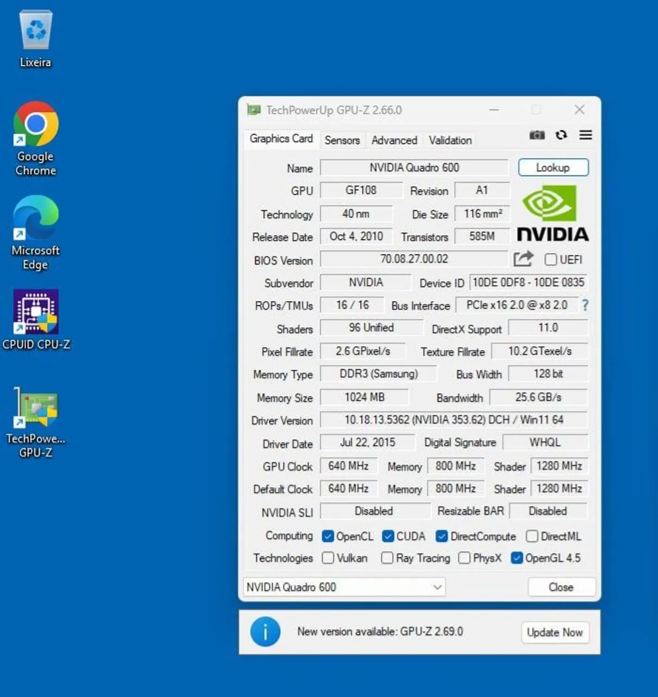The width and height of the screenshot is (658, 697).
Task: Uncheck the CUDA checkbox
Action: pos(388,536)
